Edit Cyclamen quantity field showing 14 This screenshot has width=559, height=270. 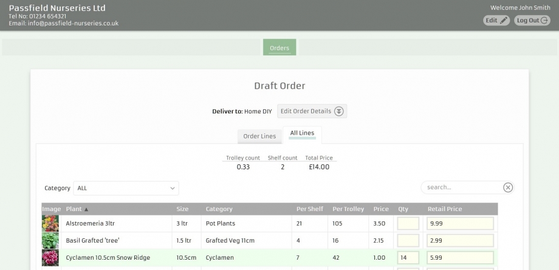coord(408,258)
